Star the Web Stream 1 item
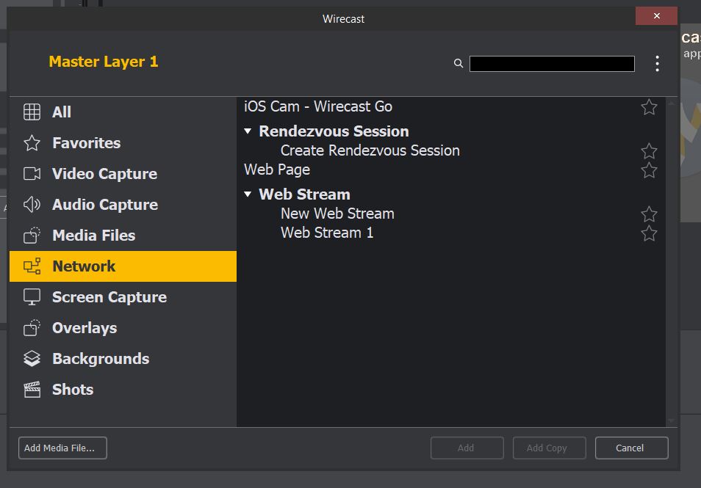 649,233
